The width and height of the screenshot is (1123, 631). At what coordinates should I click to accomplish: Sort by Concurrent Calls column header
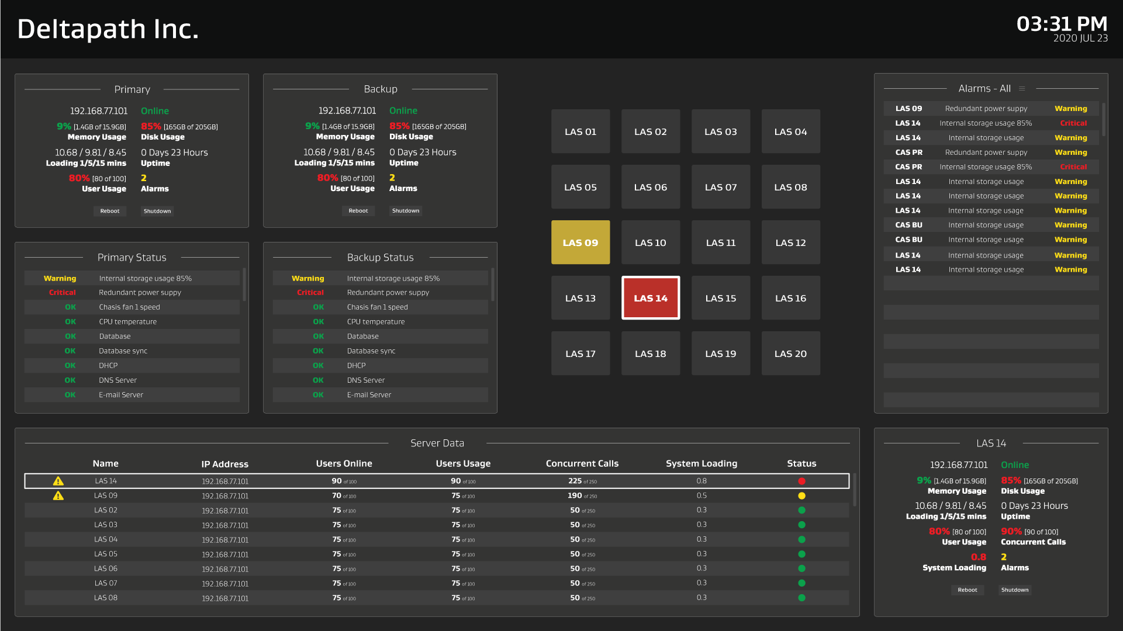click(582, 463)
